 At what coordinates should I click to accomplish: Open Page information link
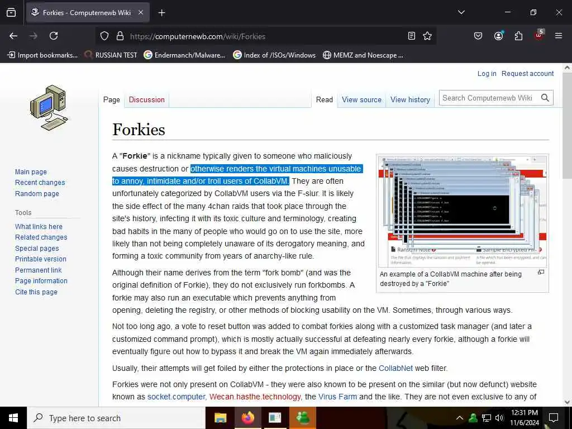point(41,281)
